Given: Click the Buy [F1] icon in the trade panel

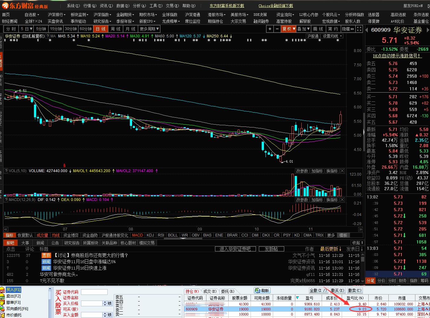Looking at the screenshot, I should point(3,290).
